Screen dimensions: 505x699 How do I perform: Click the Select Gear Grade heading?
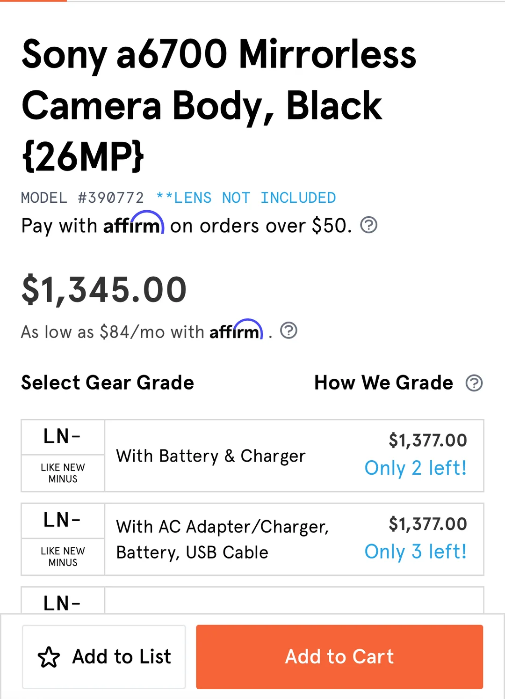pos(108,383)
